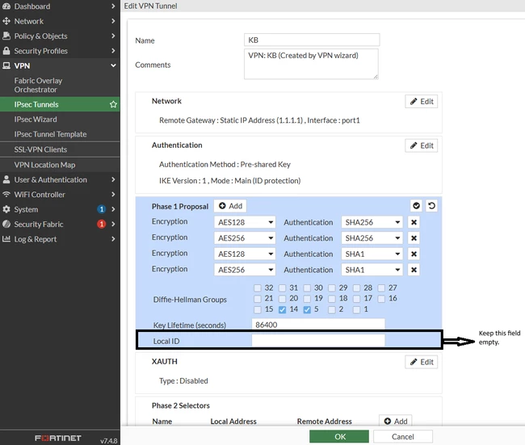Open Fabric Overlay Orchestrator page
The height and width of the screenshot is (445, 525).
point(60,85)
